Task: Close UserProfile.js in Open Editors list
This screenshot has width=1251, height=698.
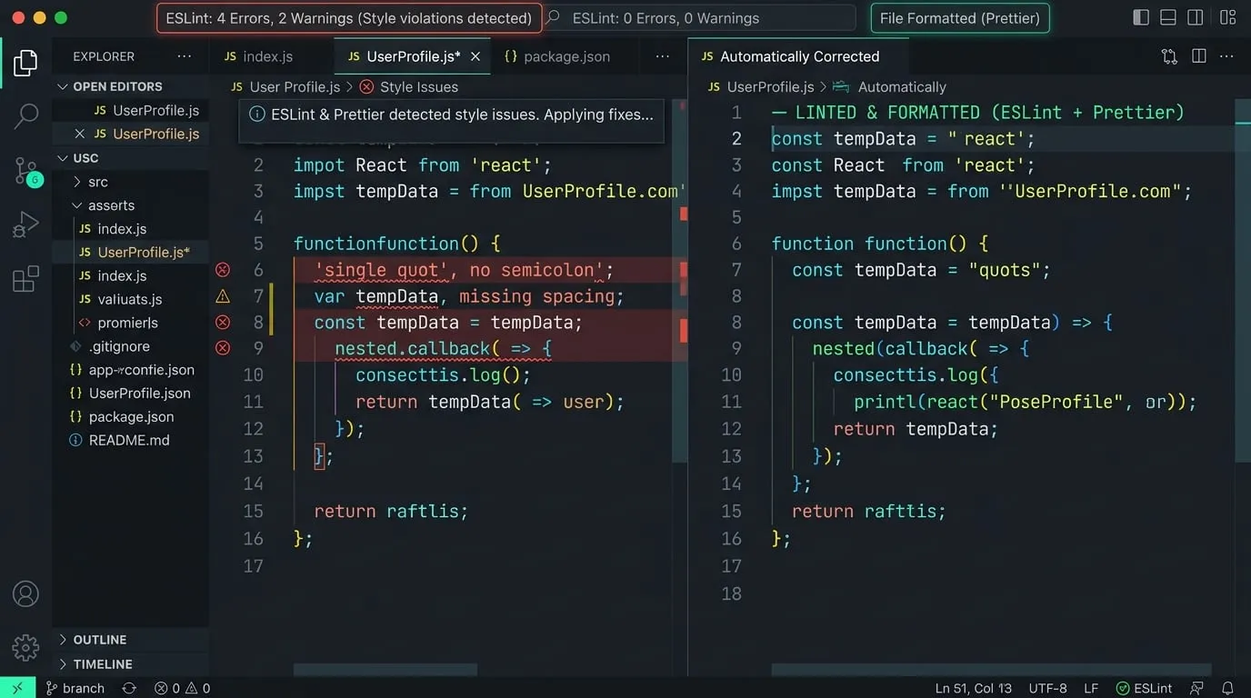Action: [80, 134]
